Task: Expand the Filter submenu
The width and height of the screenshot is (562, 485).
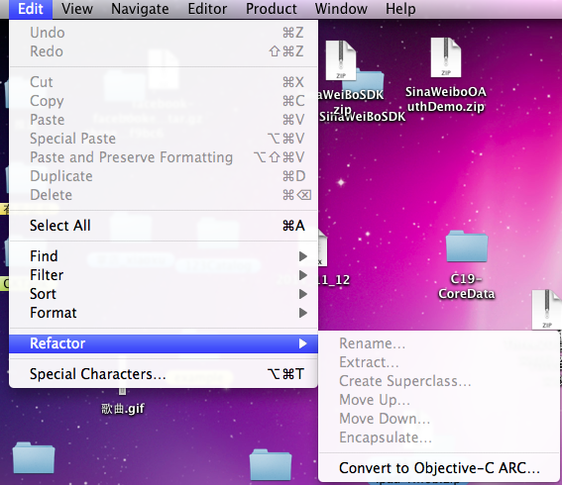Action: click(x=164, y=275)
